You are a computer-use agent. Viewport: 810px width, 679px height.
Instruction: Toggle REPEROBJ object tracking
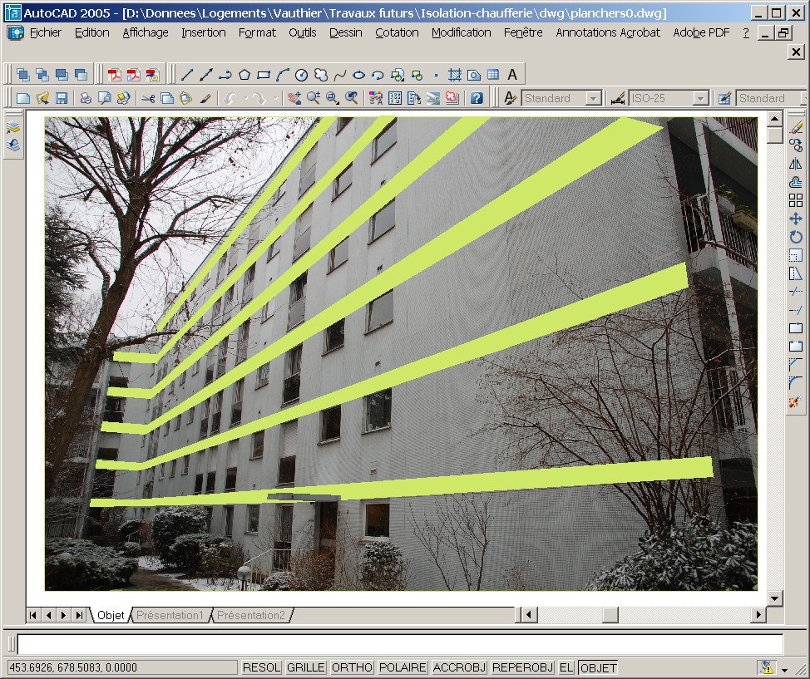[x=523, y=667]
